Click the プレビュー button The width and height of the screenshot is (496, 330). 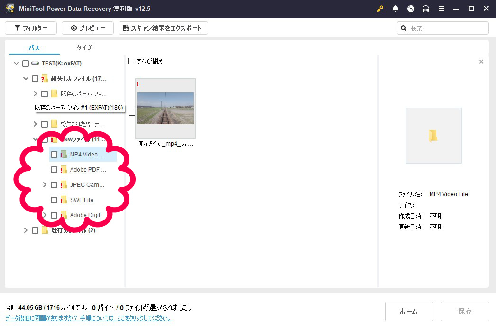[88, 28]
